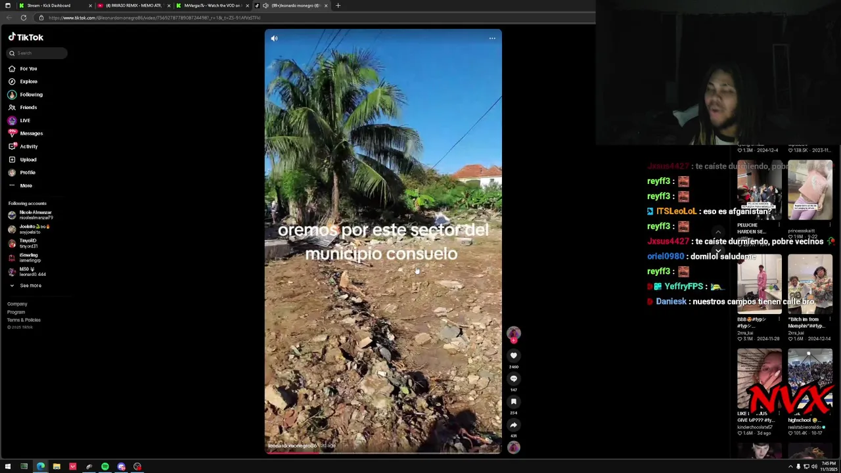This screenshot has width=841, height=473.
Task: Open the taskbar clock and date
Action: [x=828, y=467]
